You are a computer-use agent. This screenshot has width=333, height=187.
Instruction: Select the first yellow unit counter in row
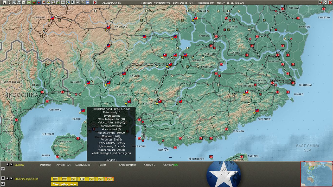[x=55, y=179]
